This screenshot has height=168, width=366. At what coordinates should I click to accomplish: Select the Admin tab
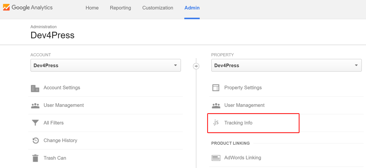(192, 8)
